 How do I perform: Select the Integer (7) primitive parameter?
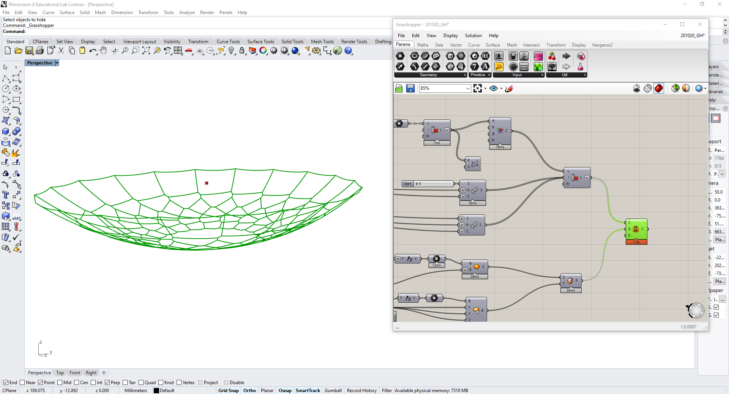click(475, 67)
